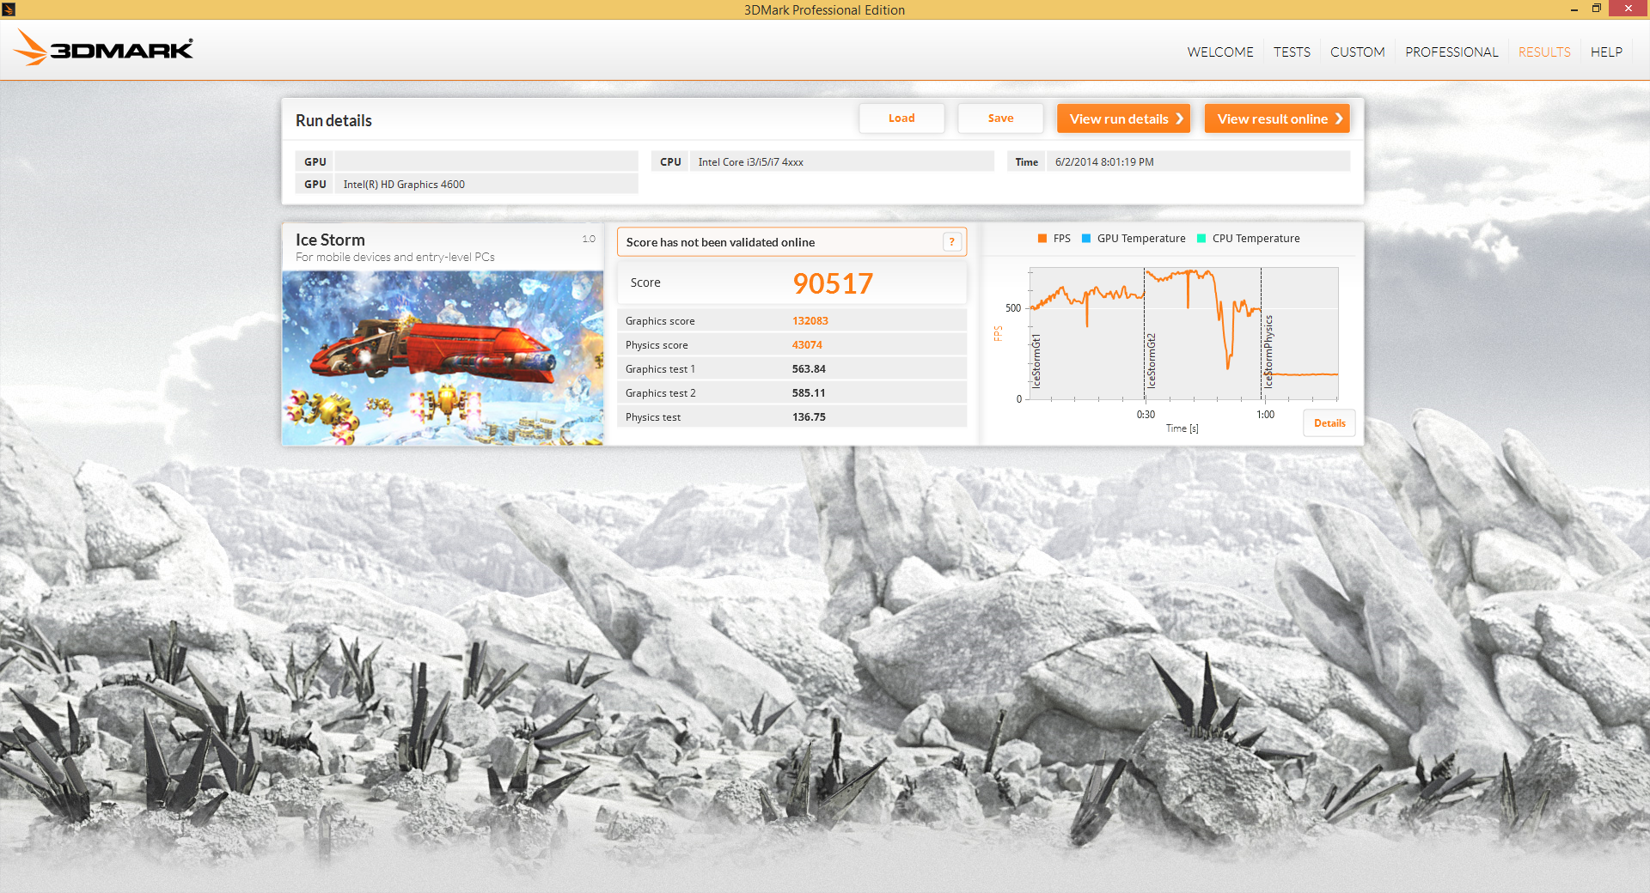Minimize the 3DMark window
Viewport: 1650px width, 893px height.
coord(1574,9)
